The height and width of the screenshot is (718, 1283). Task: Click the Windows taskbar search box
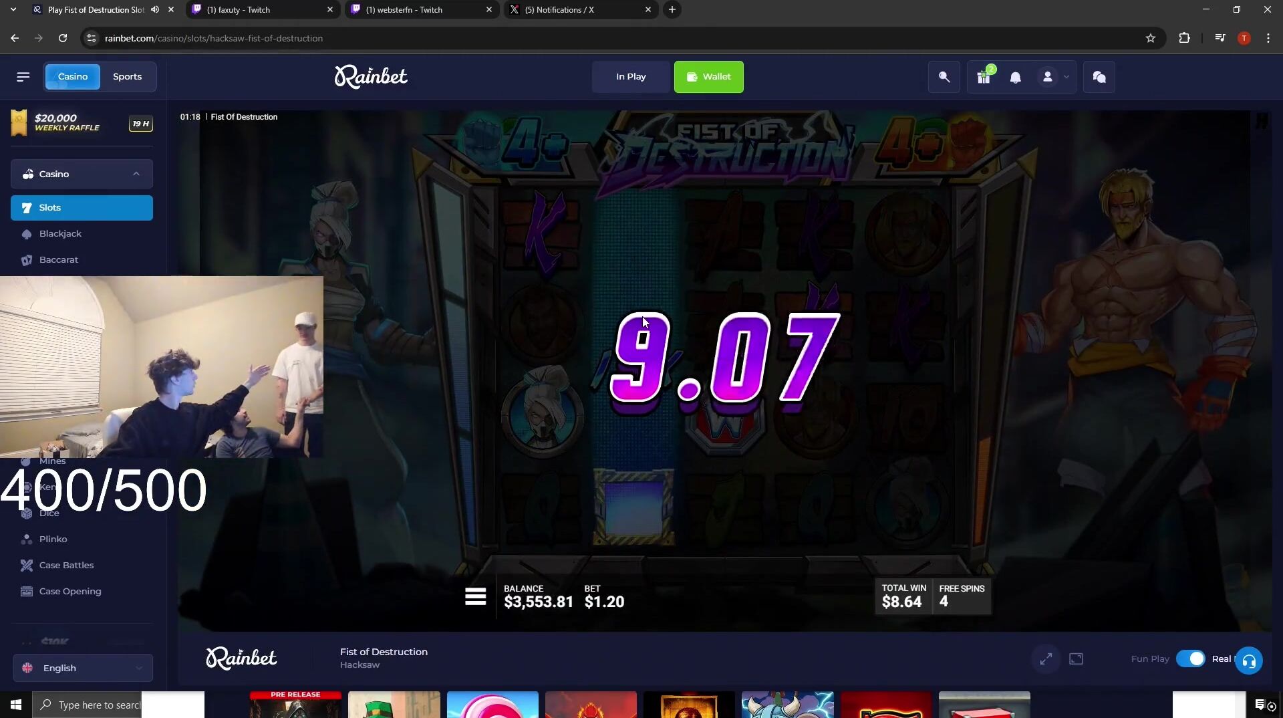87,705
